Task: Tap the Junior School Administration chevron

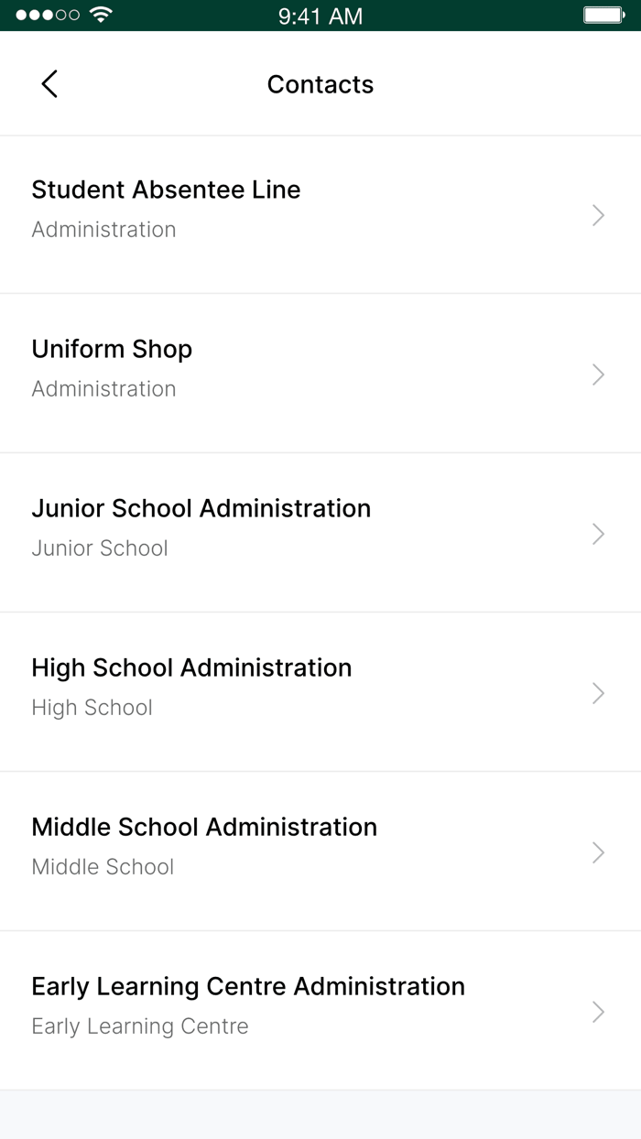Action: (598, 533)
